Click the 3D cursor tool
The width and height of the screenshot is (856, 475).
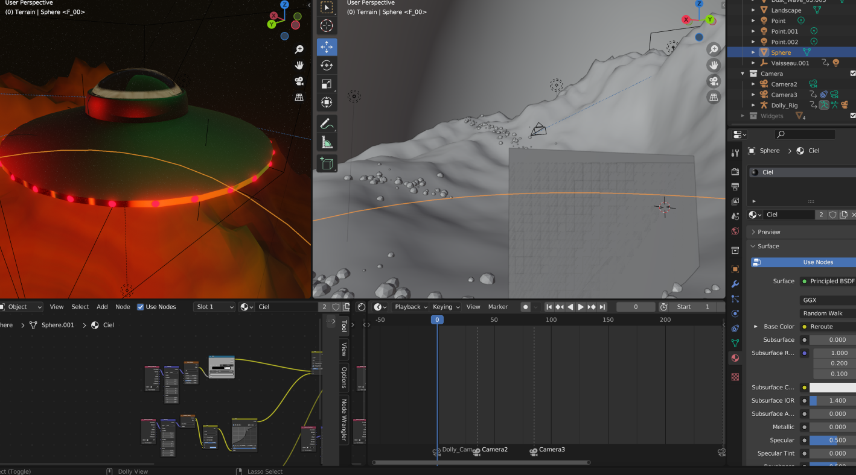pos(327,25)
